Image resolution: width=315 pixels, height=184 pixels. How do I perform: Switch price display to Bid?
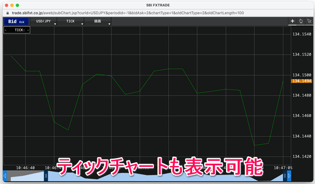pyautogui.click(x=12, y=21)
